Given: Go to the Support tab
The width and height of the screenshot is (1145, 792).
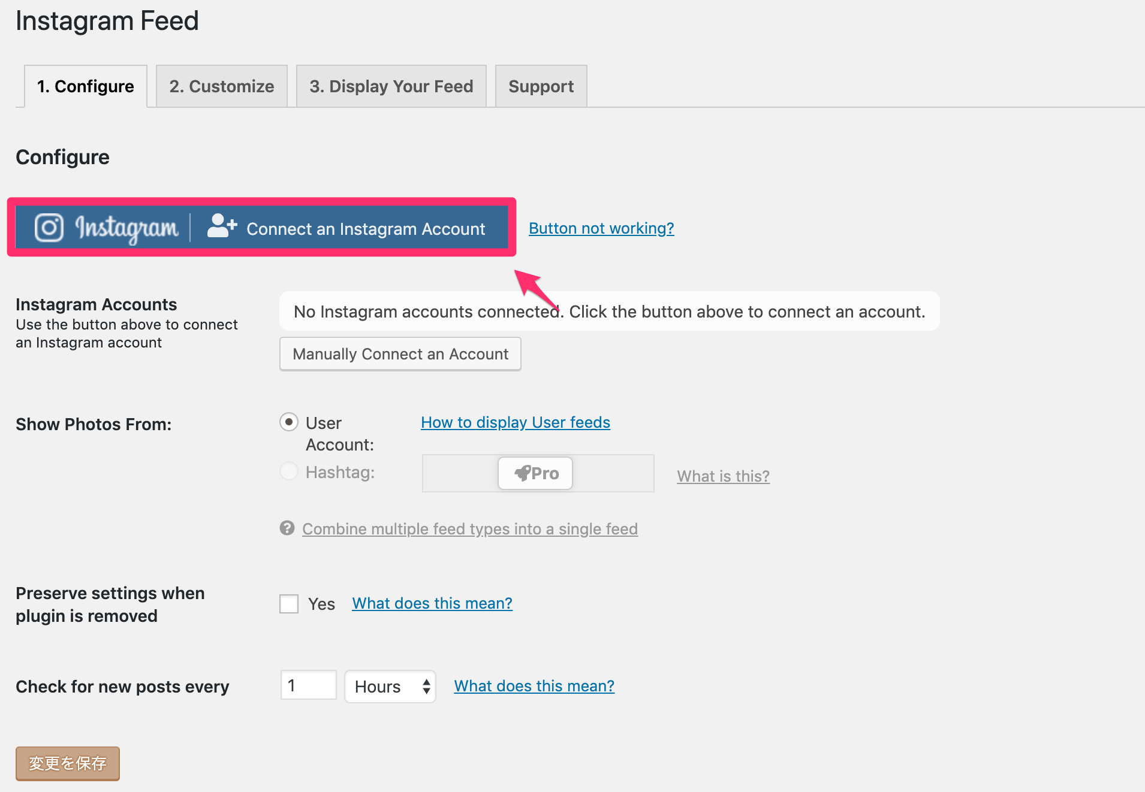Looking at the screenshot, I should tap(541, 86).
